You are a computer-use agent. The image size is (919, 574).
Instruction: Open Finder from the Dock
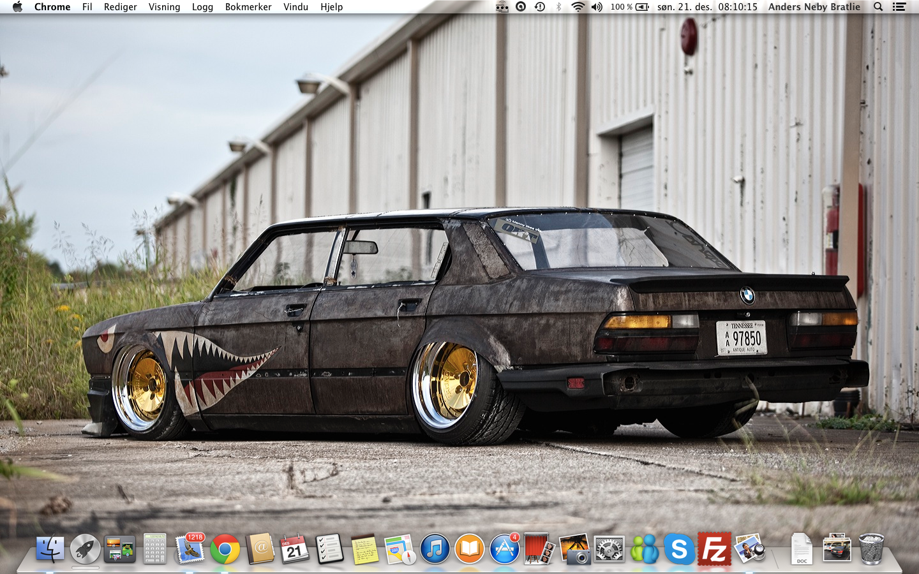point(50,548)
